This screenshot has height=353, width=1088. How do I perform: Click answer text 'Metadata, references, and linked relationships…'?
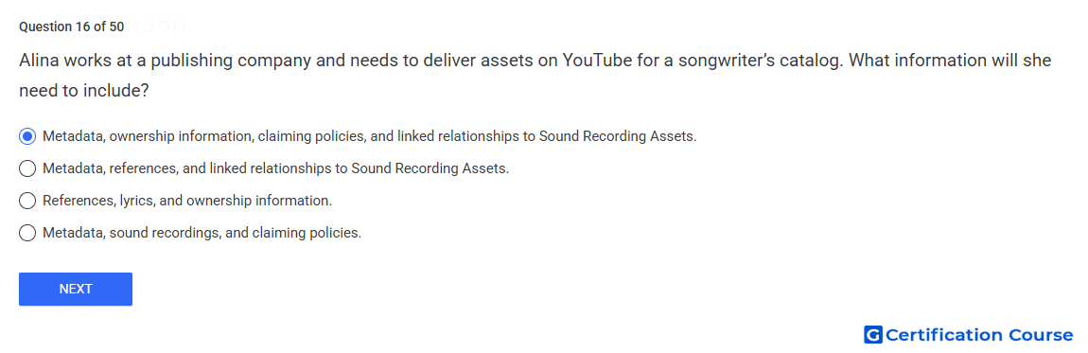click(275, 168)
